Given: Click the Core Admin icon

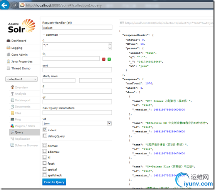Looking at the screenshot, I should (8, 55).
